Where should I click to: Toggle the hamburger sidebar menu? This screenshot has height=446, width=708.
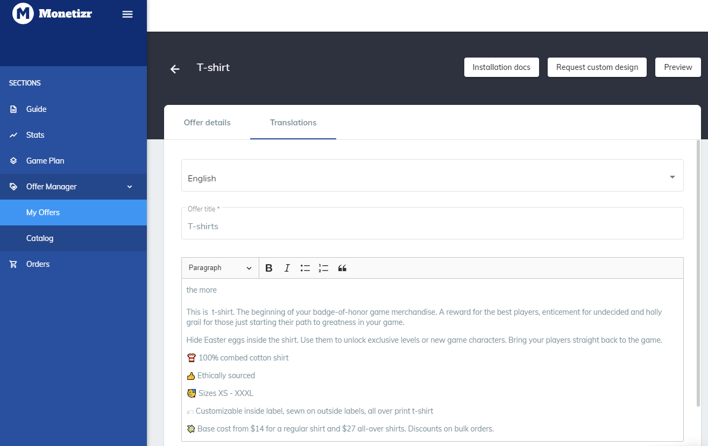click(128, 14)
